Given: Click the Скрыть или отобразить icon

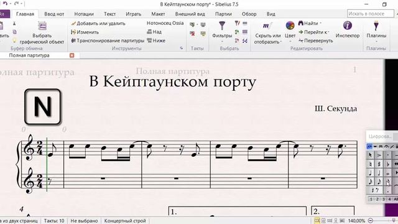Looking at the screenshot, I should click(267, 26).
